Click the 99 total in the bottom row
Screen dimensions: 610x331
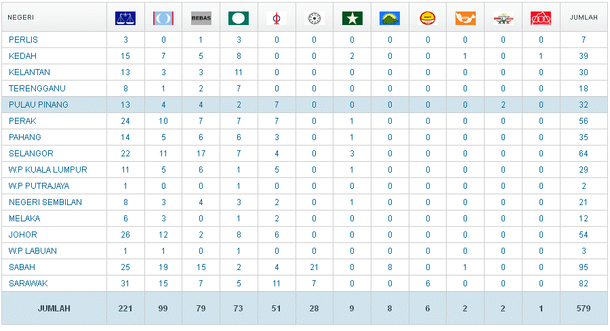click(x=163, y=309)
